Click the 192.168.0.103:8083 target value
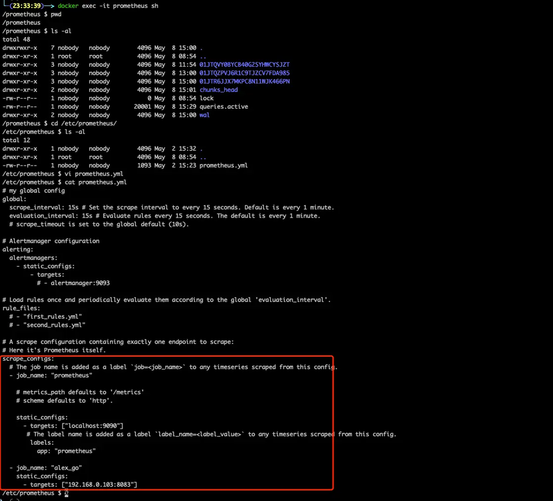This screenshot has width=553, height=501. point(99,485)
